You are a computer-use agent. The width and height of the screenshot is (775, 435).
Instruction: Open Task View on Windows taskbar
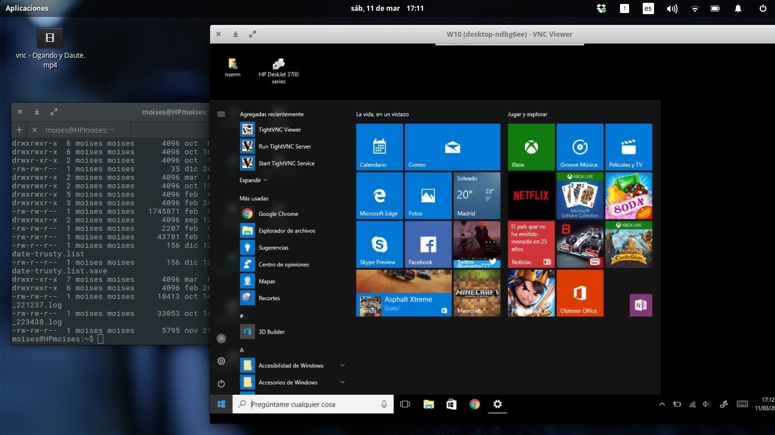[x=405, y=404]
